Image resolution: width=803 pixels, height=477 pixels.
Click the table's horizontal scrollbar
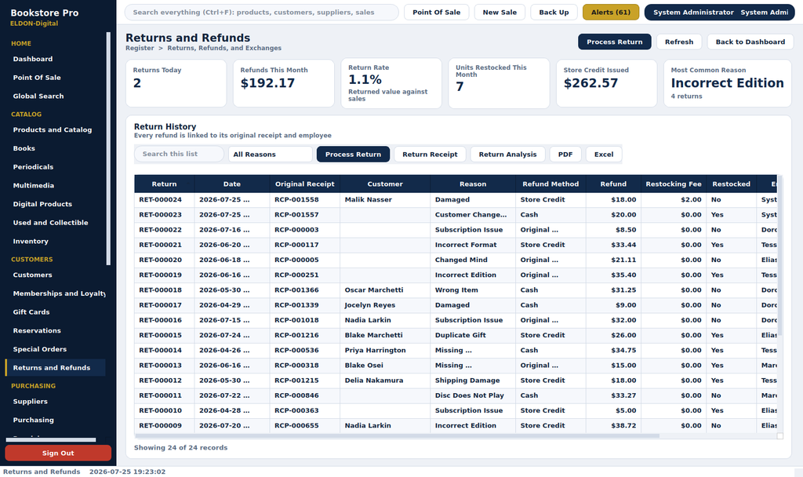coord(397,436)
